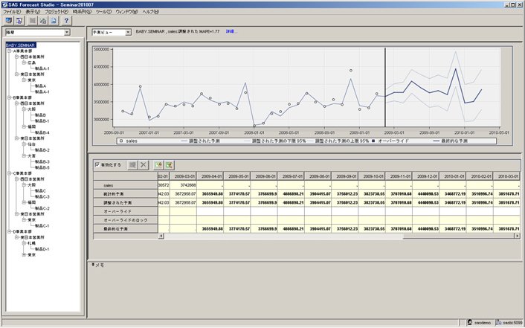The width and height of the screenshot is (525, 328).
Task: Expand the メモ section arrow
Action: pos(93,265)
